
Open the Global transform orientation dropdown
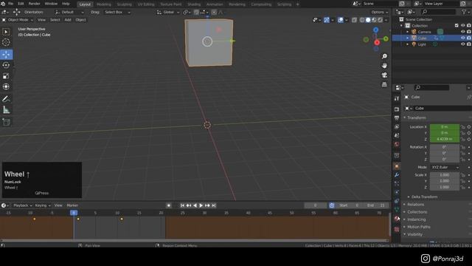click(x=168, y=12)
